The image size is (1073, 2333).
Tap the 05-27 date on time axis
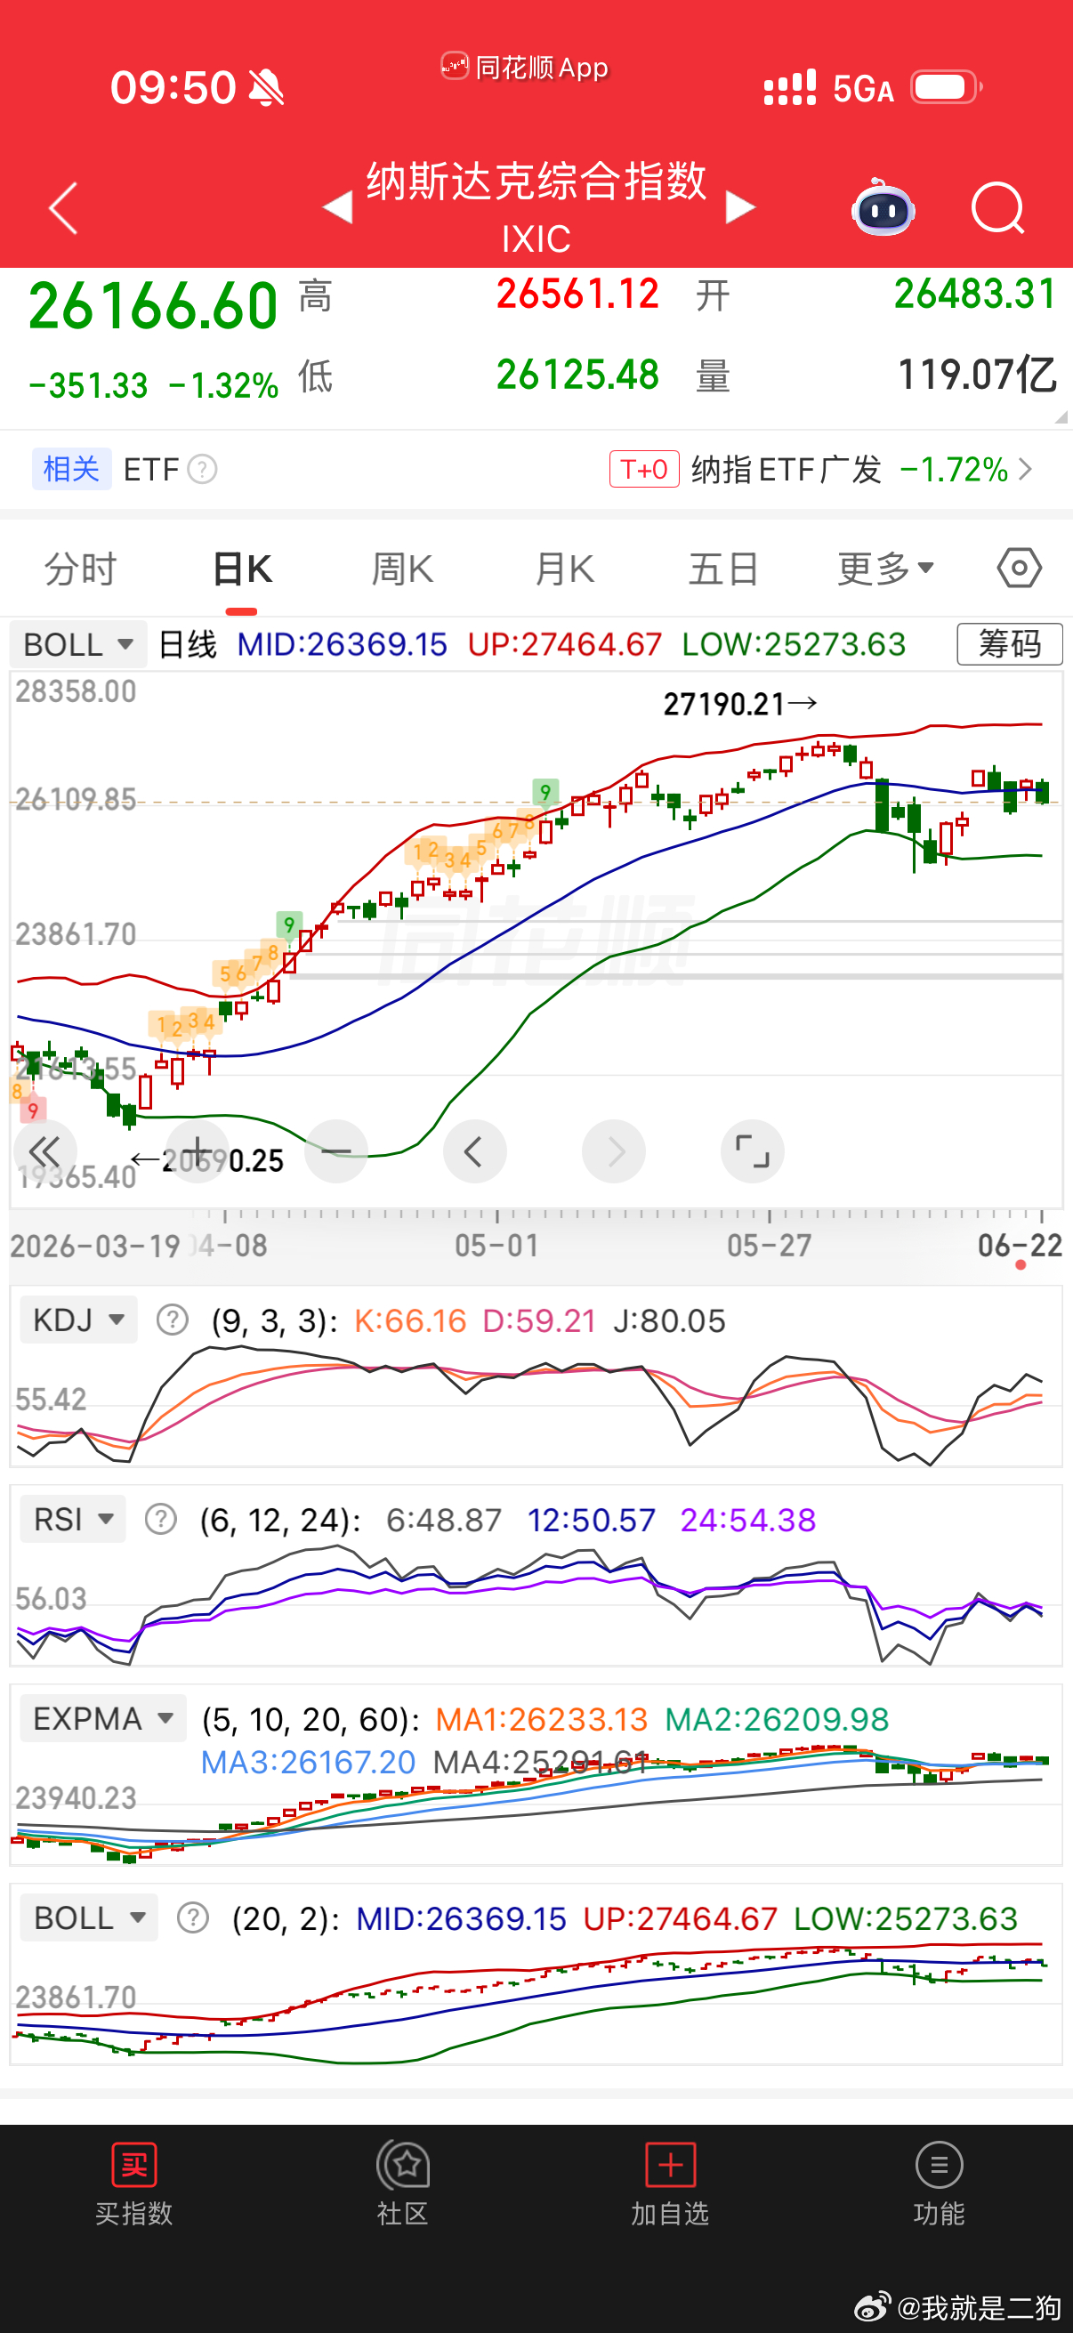(x=770, y=1246)
